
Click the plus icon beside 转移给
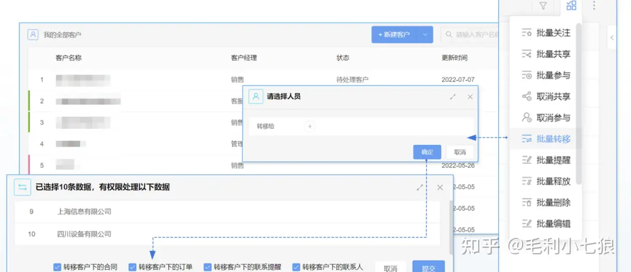tap(310, 127)
